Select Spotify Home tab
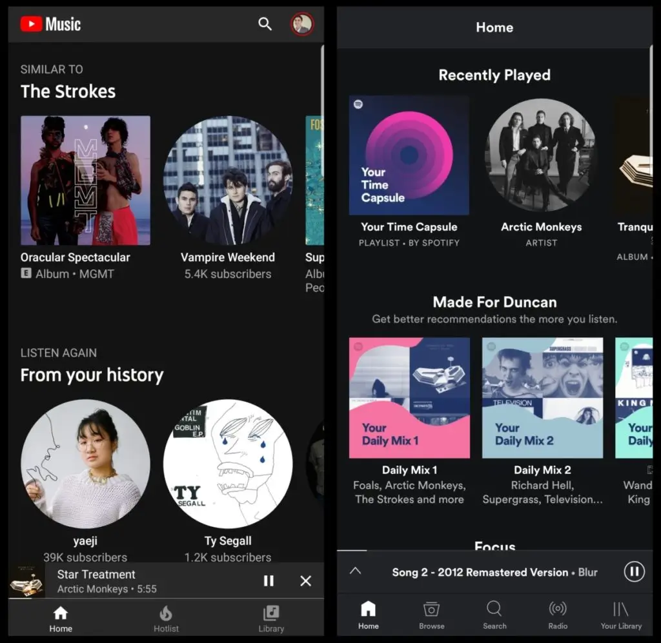This screenshot has height=643, width=661. tap(368, 615)
